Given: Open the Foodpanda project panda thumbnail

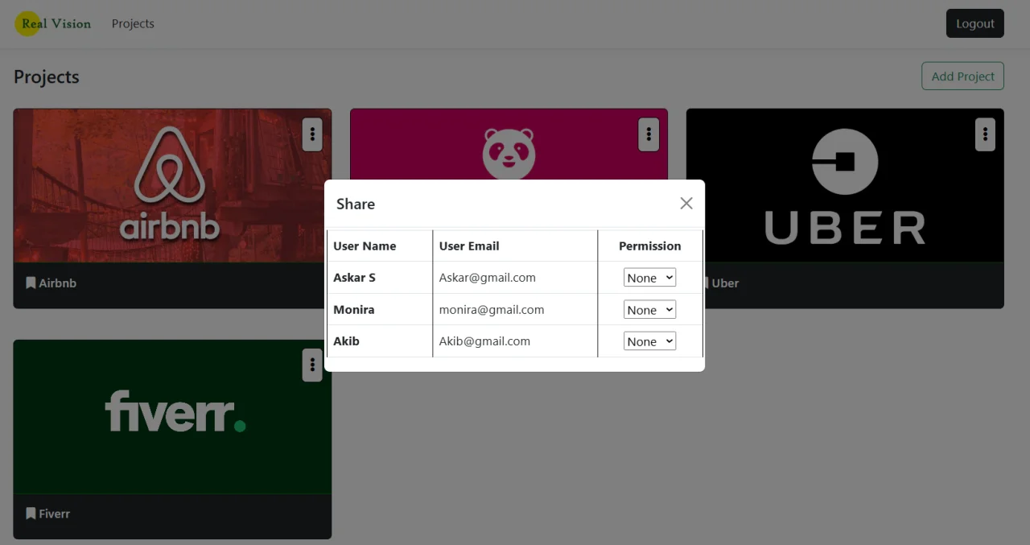Looking at the screenshot, I should coord(509,145).
